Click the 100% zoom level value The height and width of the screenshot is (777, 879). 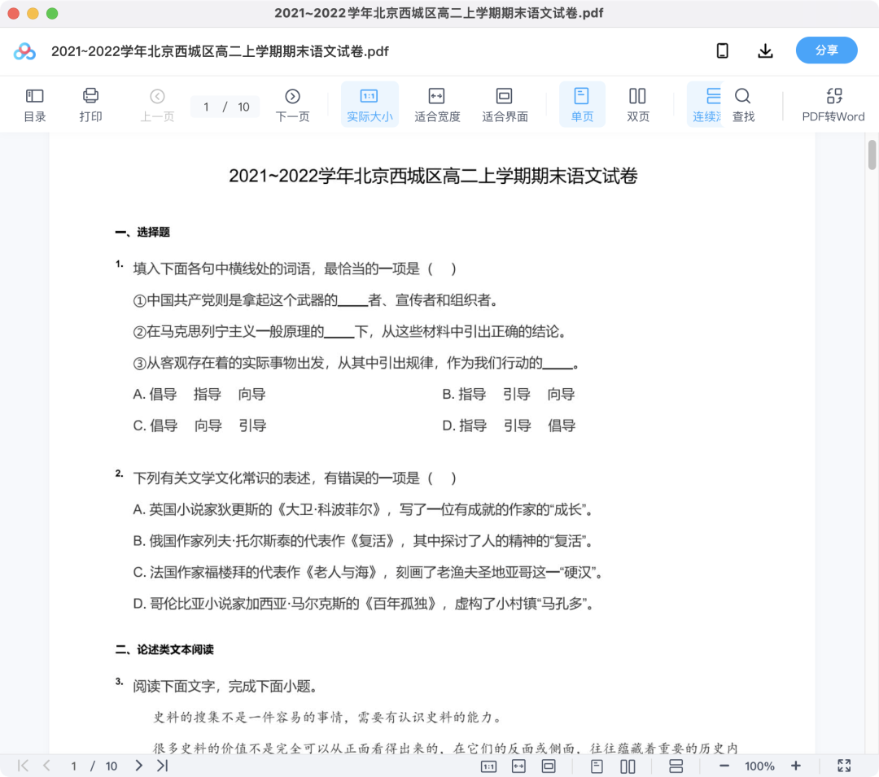[x=759, y=766]
